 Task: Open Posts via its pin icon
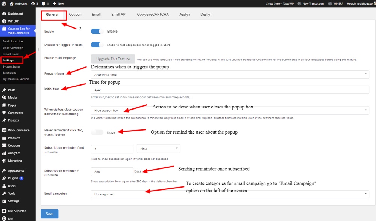4,90
